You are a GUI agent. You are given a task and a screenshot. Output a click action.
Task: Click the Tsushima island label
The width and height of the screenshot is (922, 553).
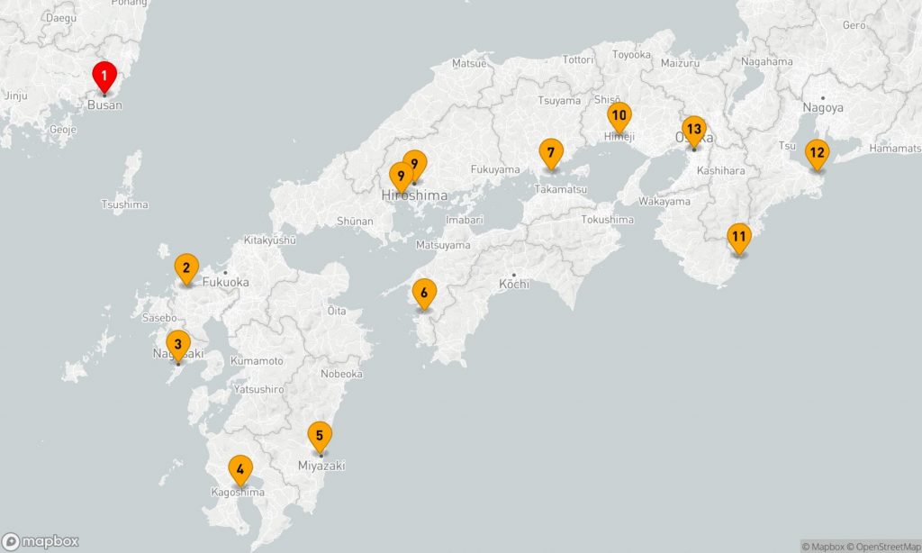pos(124,205)
